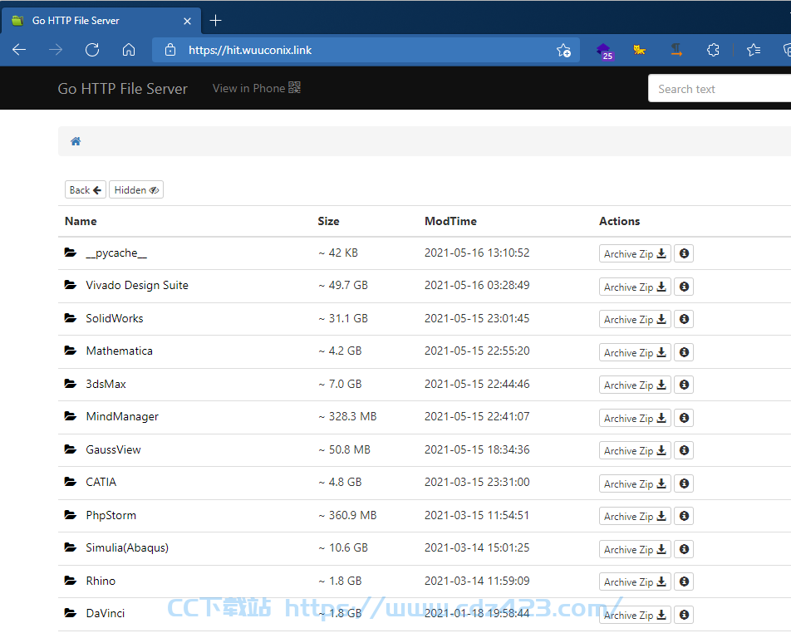Archive Zip the MindManager folder
Image resolution: width=791 pixels, height=633 pixels.
pos(635,418)
